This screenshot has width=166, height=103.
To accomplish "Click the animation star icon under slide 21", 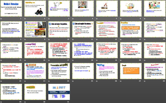I will [x=145, y=60].
